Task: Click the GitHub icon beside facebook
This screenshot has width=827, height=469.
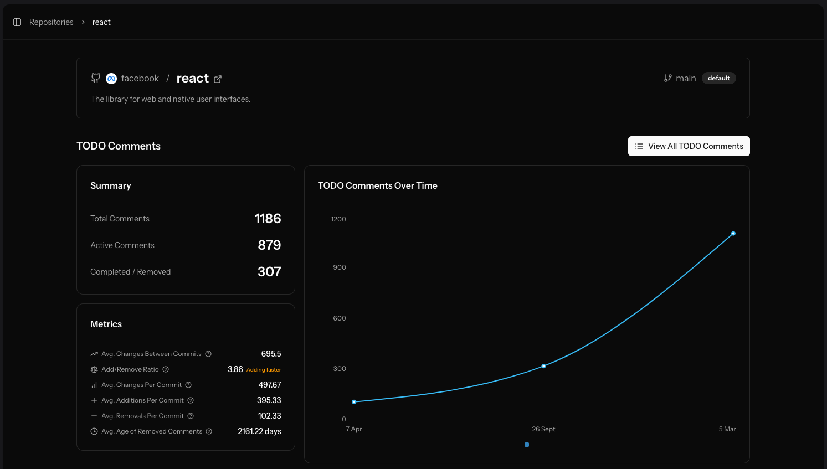Action: click(96, 79)
